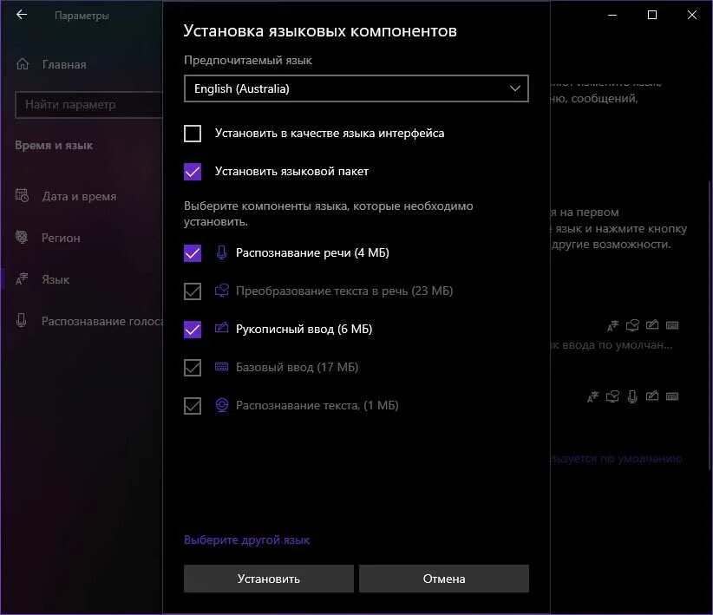This screenshot has height=615, width=713.
Task: Open Главная via the home icon
Action: 23,64
